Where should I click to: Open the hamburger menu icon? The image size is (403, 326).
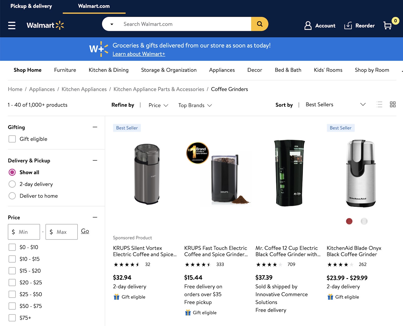coord(12,25)
